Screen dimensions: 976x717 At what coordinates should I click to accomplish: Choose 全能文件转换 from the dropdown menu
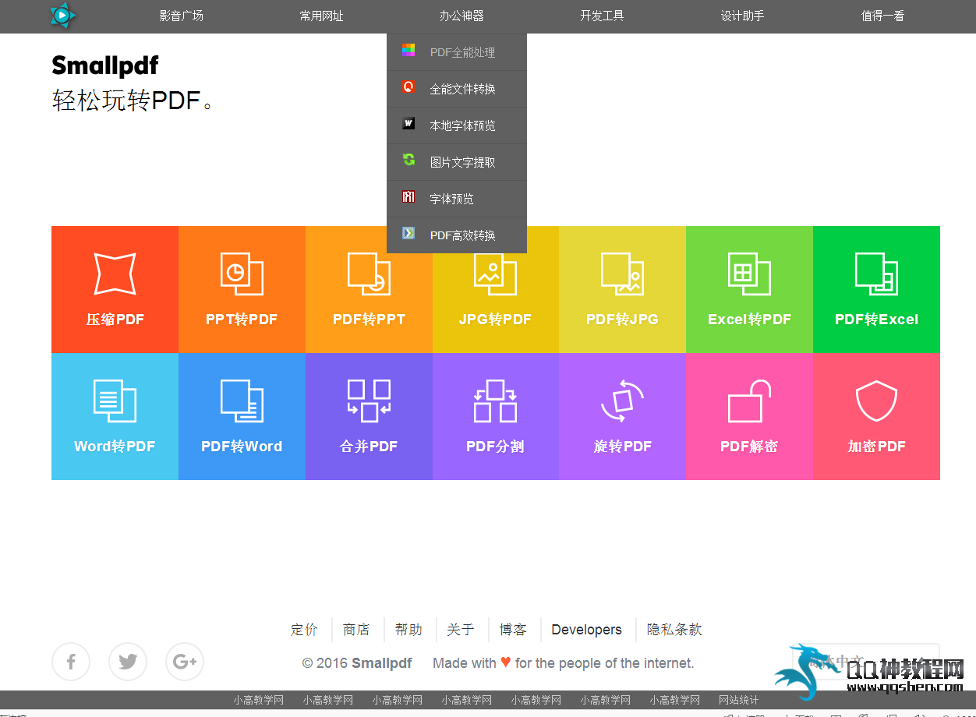457,89
